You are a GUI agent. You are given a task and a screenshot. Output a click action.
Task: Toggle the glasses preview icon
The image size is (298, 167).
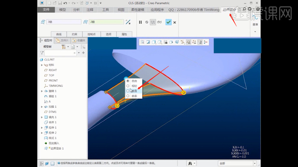(x=160, y=22)
